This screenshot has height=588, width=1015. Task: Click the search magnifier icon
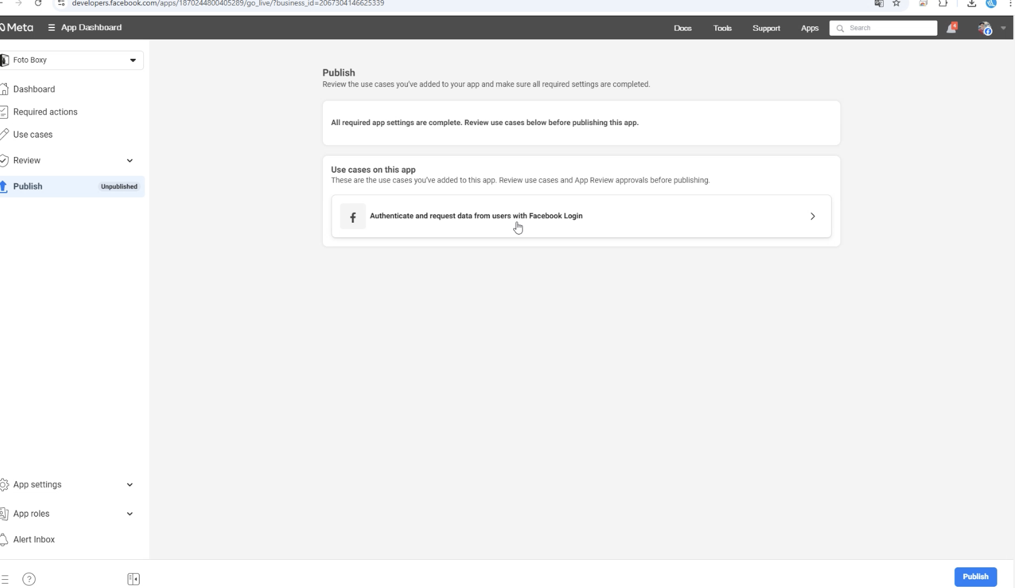(x=840, y=28)
